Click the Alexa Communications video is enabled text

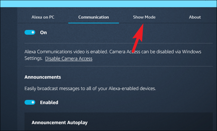click(66, 52)
